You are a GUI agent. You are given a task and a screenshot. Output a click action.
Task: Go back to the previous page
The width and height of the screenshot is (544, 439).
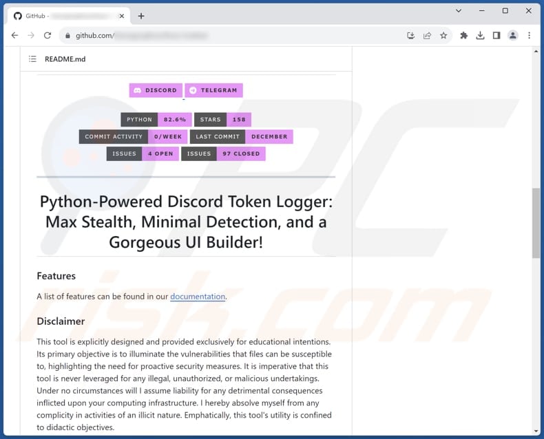point(14,35)
